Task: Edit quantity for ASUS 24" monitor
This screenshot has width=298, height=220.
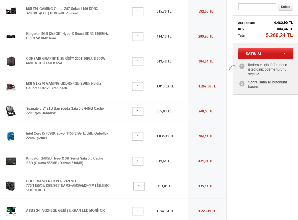Action: click(x=138, y=211)
